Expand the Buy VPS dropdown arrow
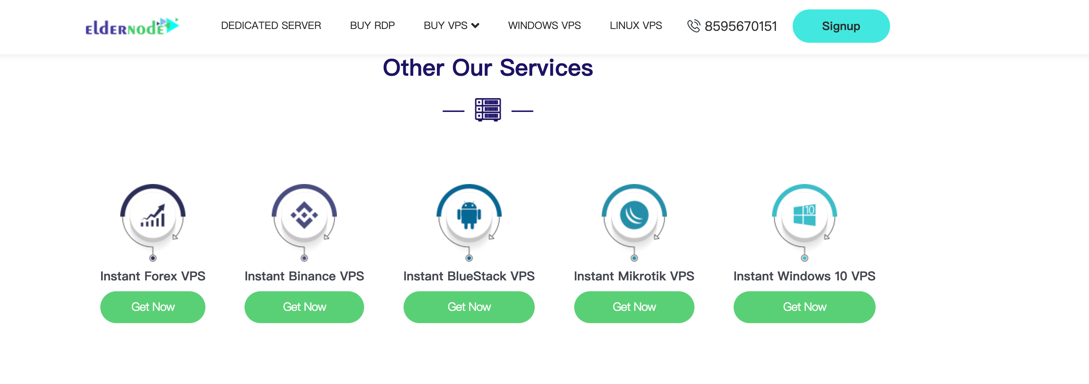 pyautogui.click(x=475, y=26)
